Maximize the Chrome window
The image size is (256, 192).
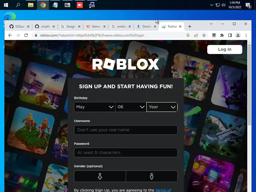(234, 24)
